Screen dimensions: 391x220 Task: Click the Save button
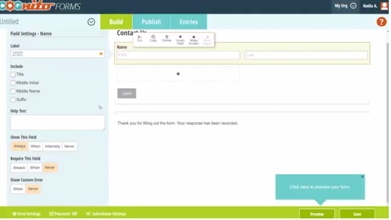(x=357, y=214)
